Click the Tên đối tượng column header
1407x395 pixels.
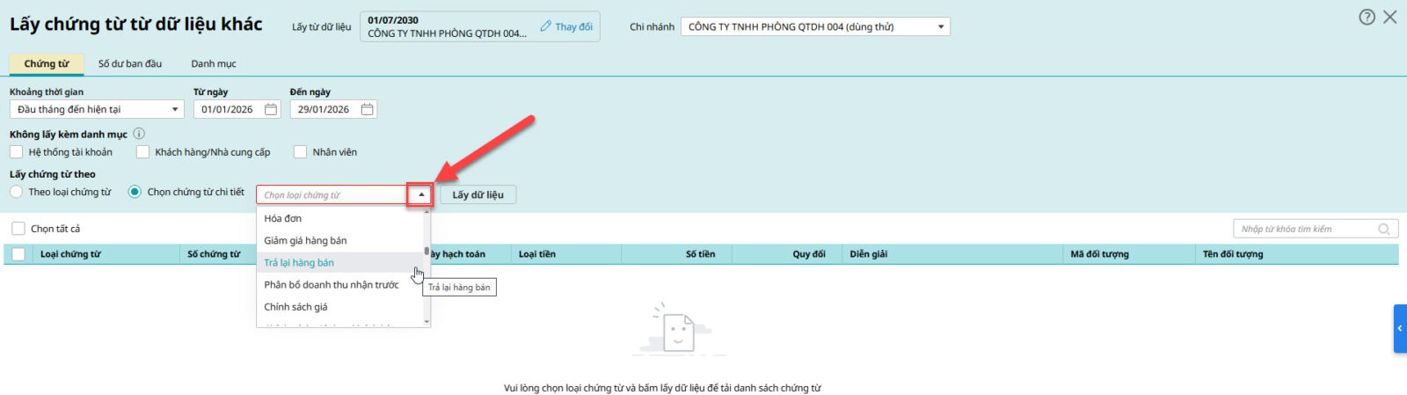[1233, 254]
